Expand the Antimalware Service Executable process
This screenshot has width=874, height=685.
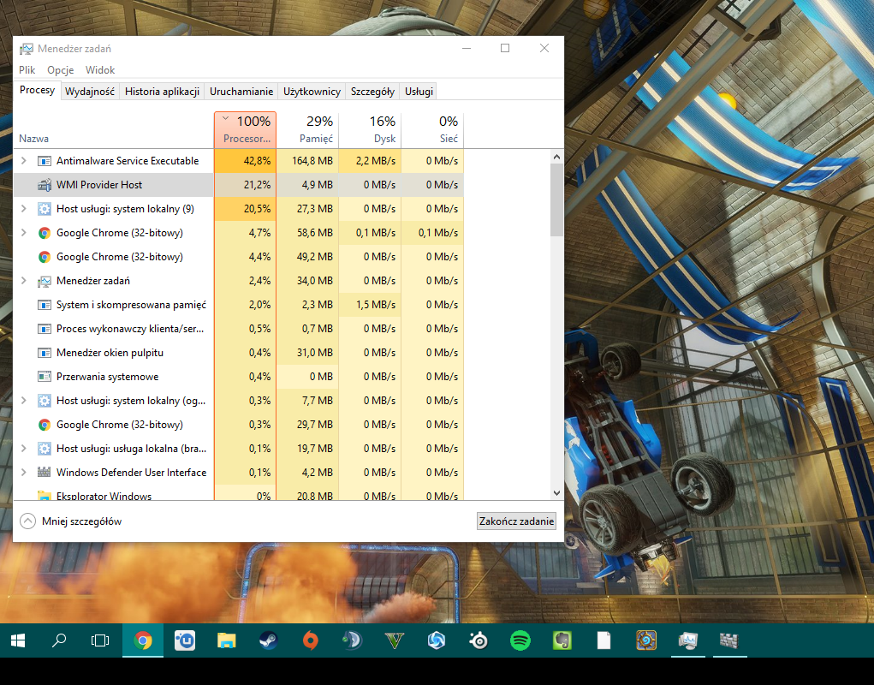pyautogui.click(x=23, y=160)
